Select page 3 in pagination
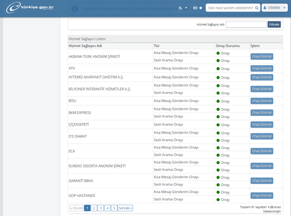The image size is (291, 216). coord(101,208)
